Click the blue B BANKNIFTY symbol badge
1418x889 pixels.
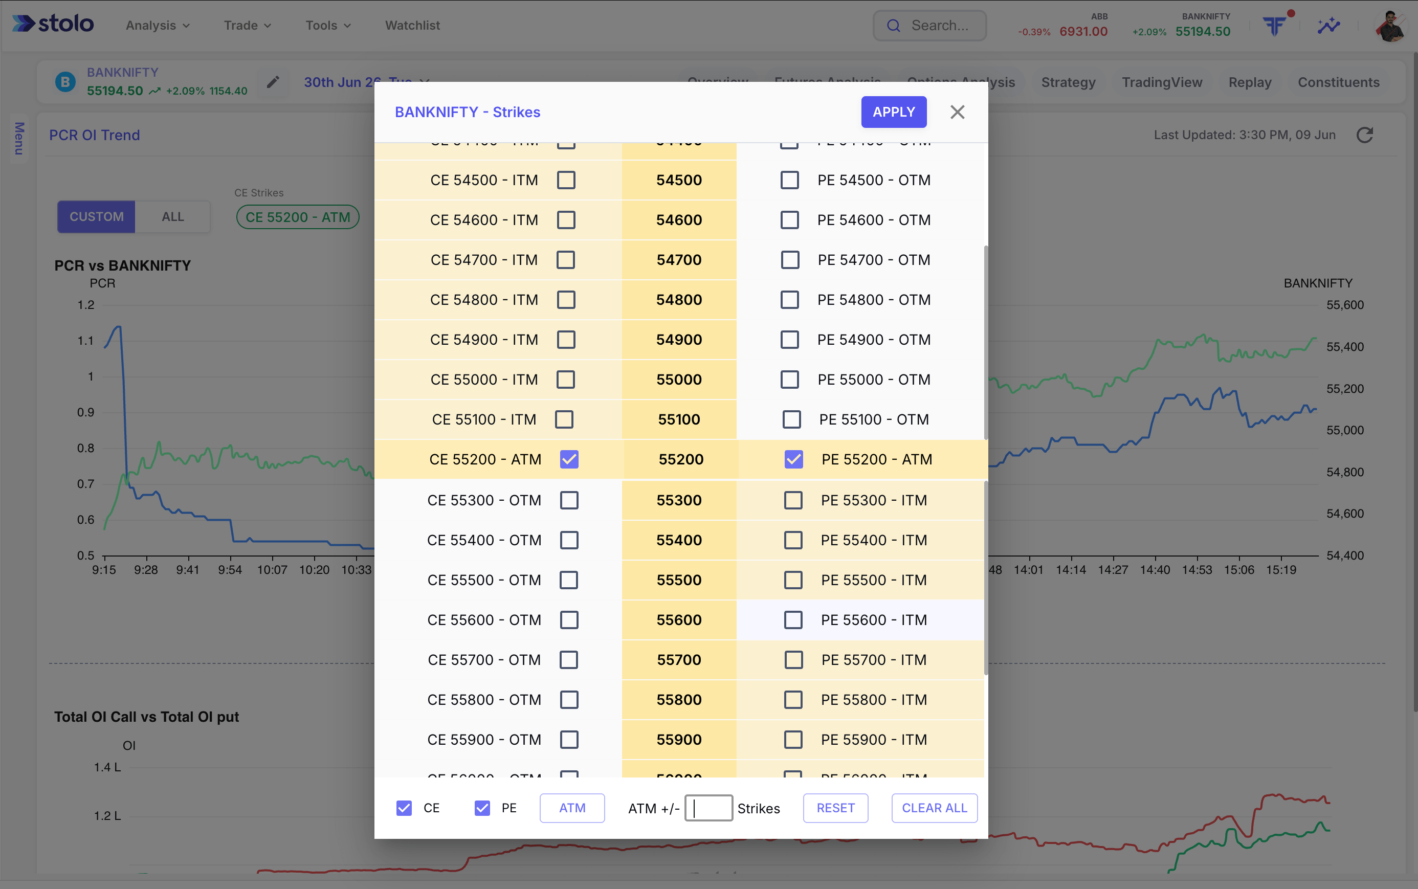tap(65, 82)
